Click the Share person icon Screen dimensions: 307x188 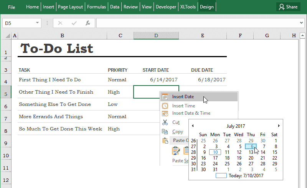coord(282,7)
